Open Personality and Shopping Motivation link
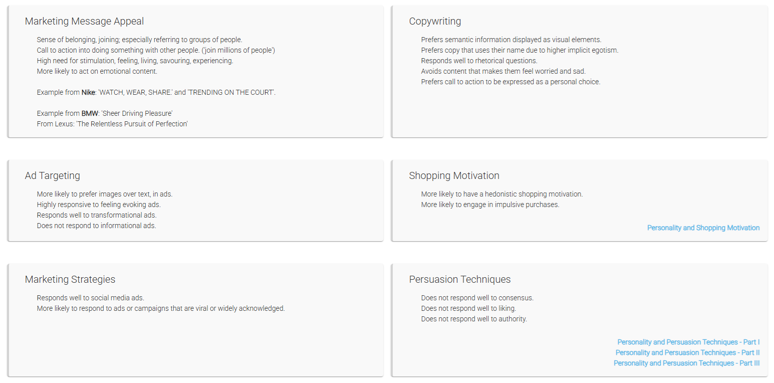Screen dimensions: 774x383 pyautogui.click(x=703, y=228)
